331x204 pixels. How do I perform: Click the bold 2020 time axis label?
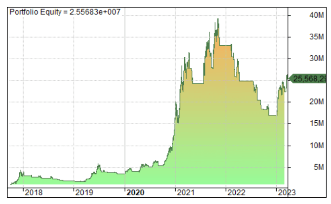click(135, 193)
